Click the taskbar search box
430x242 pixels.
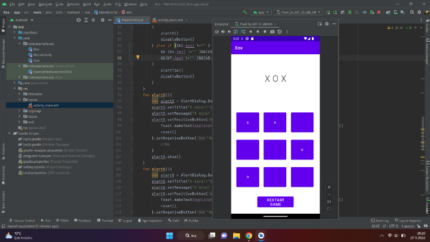190,235
